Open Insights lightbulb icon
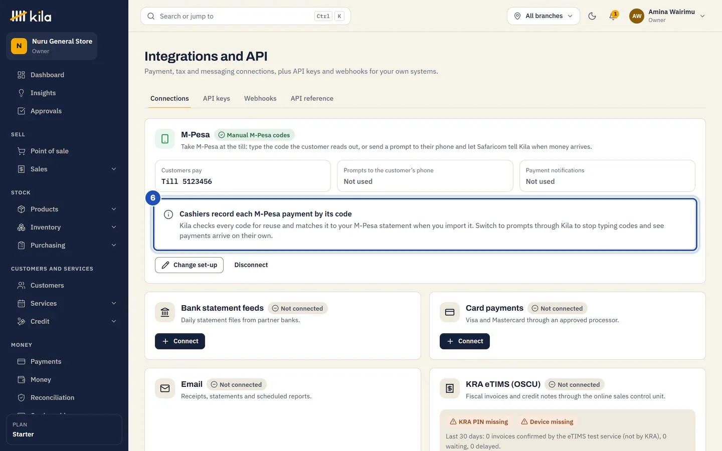Screen dimensions: 722x451 click(x=21, y=93)
